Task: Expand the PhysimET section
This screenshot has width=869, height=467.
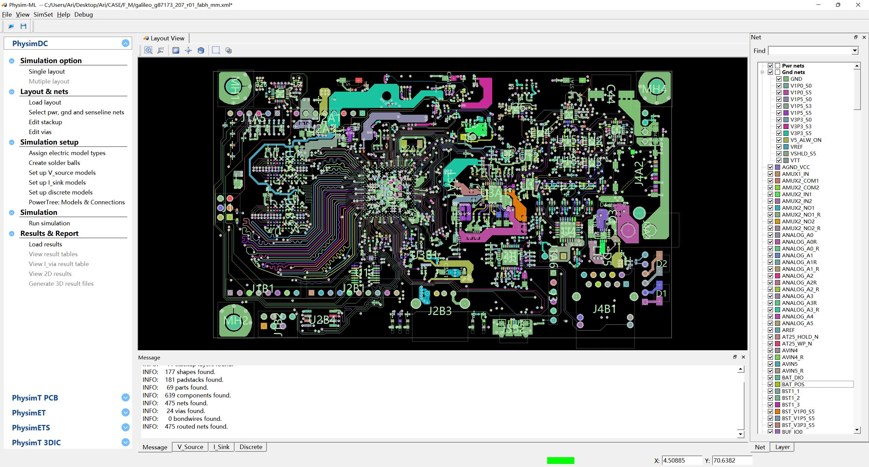Action: click(x=126, y=413)
